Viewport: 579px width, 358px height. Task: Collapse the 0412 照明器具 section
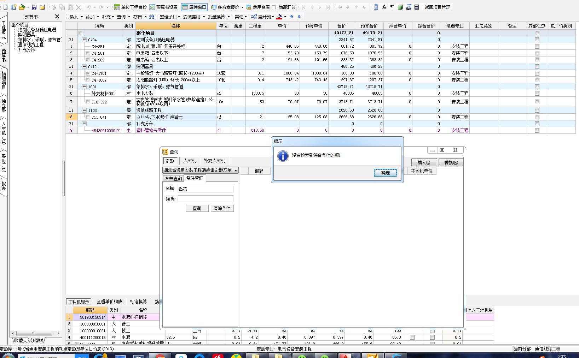point(84,66)
